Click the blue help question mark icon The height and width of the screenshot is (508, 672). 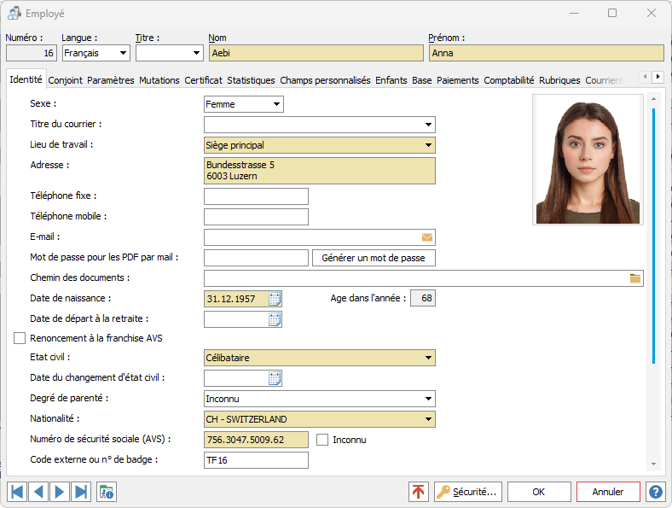[x=655, y=492]
